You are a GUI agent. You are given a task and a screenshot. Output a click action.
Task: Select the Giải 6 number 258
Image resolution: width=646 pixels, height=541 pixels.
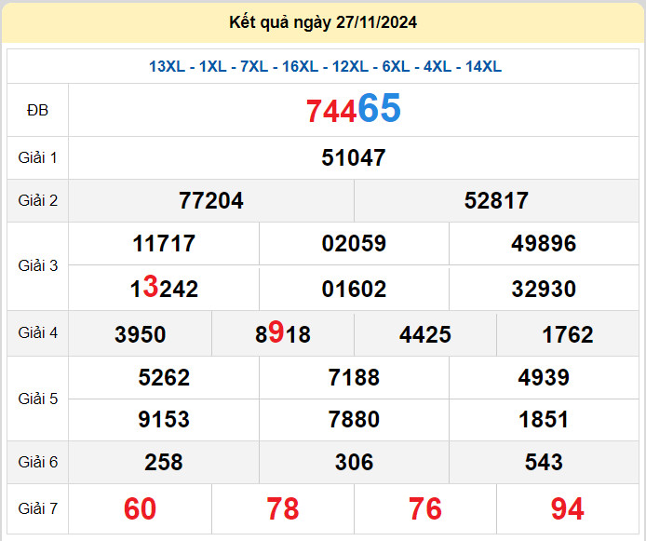(164, 462)
